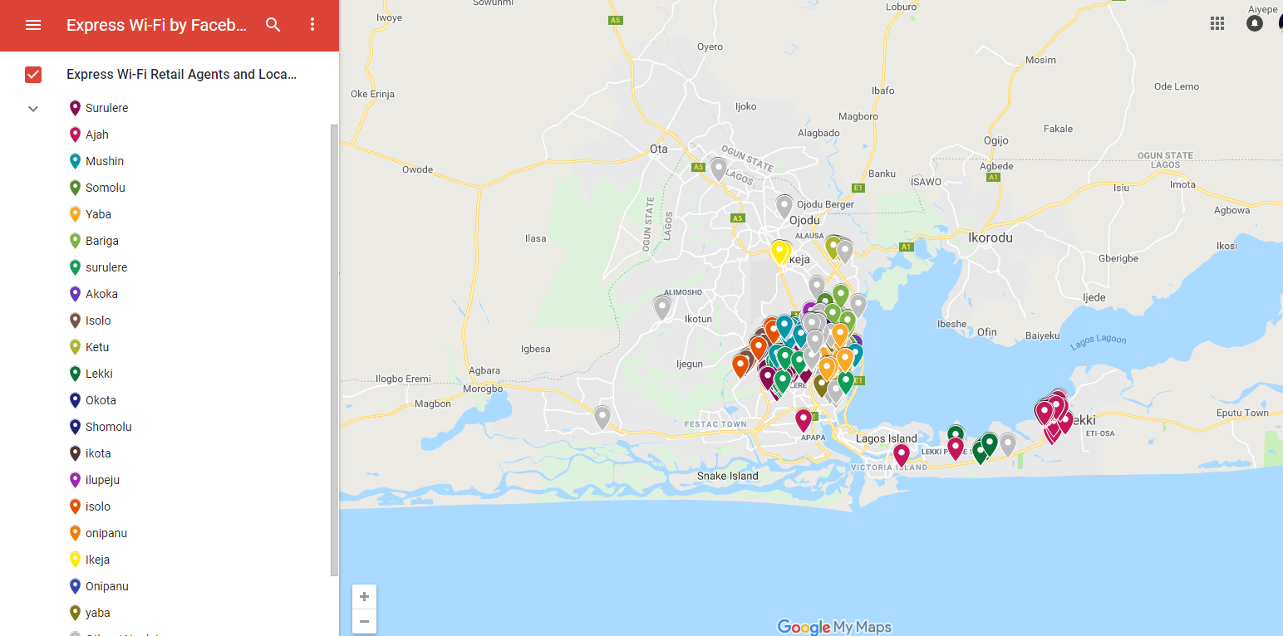
Task: Click the gray pin west of Festac Town
Action: (x=602, y=418)
